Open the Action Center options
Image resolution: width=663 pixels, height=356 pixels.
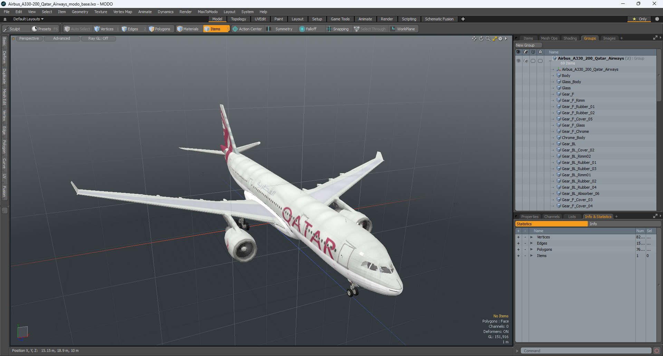click(x=248, y=29)
